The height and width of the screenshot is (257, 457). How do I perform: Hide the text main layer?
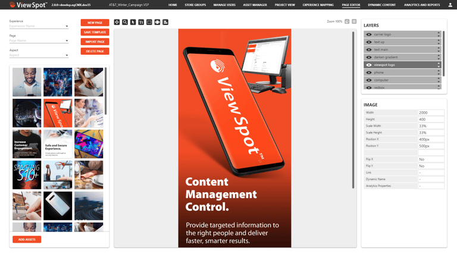pyautogui.click(x=369, y=49)
